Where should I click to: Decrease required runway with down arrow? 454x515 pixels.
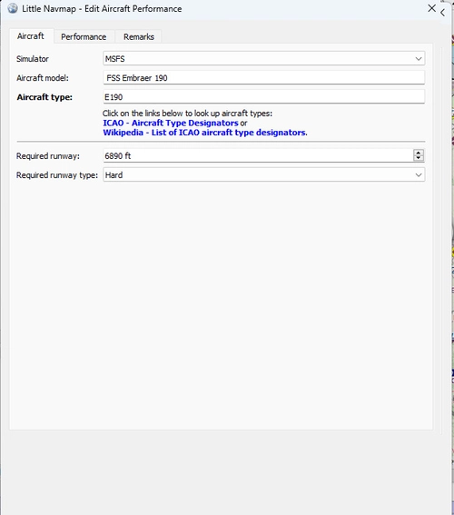419,158
